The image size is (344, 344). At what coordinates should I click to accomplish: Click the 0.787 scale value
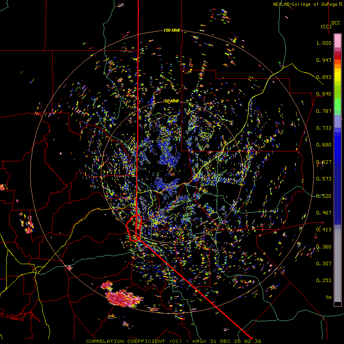(x=324, y=111)
